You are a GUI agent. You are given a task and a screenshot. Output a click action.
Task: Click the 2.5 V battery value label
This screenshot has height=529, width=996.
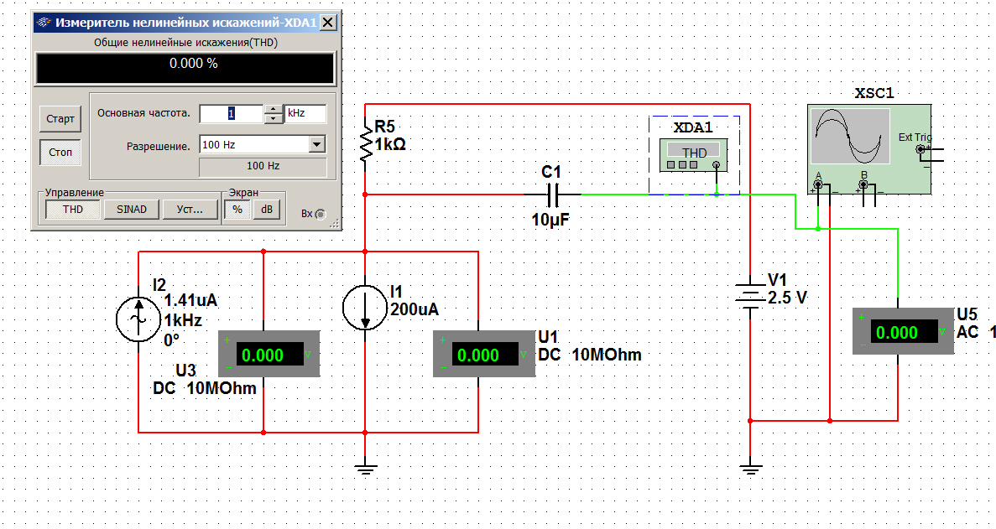pyautogui.click(x=788, y=298)
